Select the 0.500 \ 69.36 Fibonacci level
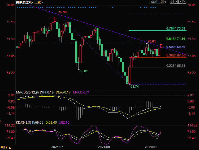199x150 pixels. click(x=175, y=47)
